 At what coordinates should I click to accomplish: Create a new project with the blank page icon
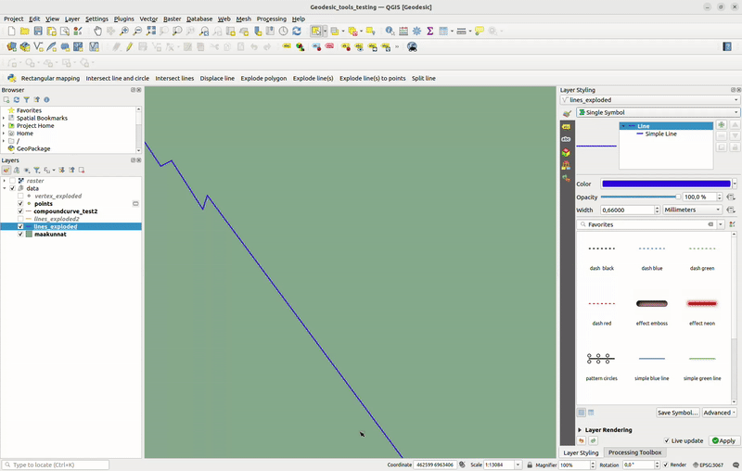click(x=11, y=32)
